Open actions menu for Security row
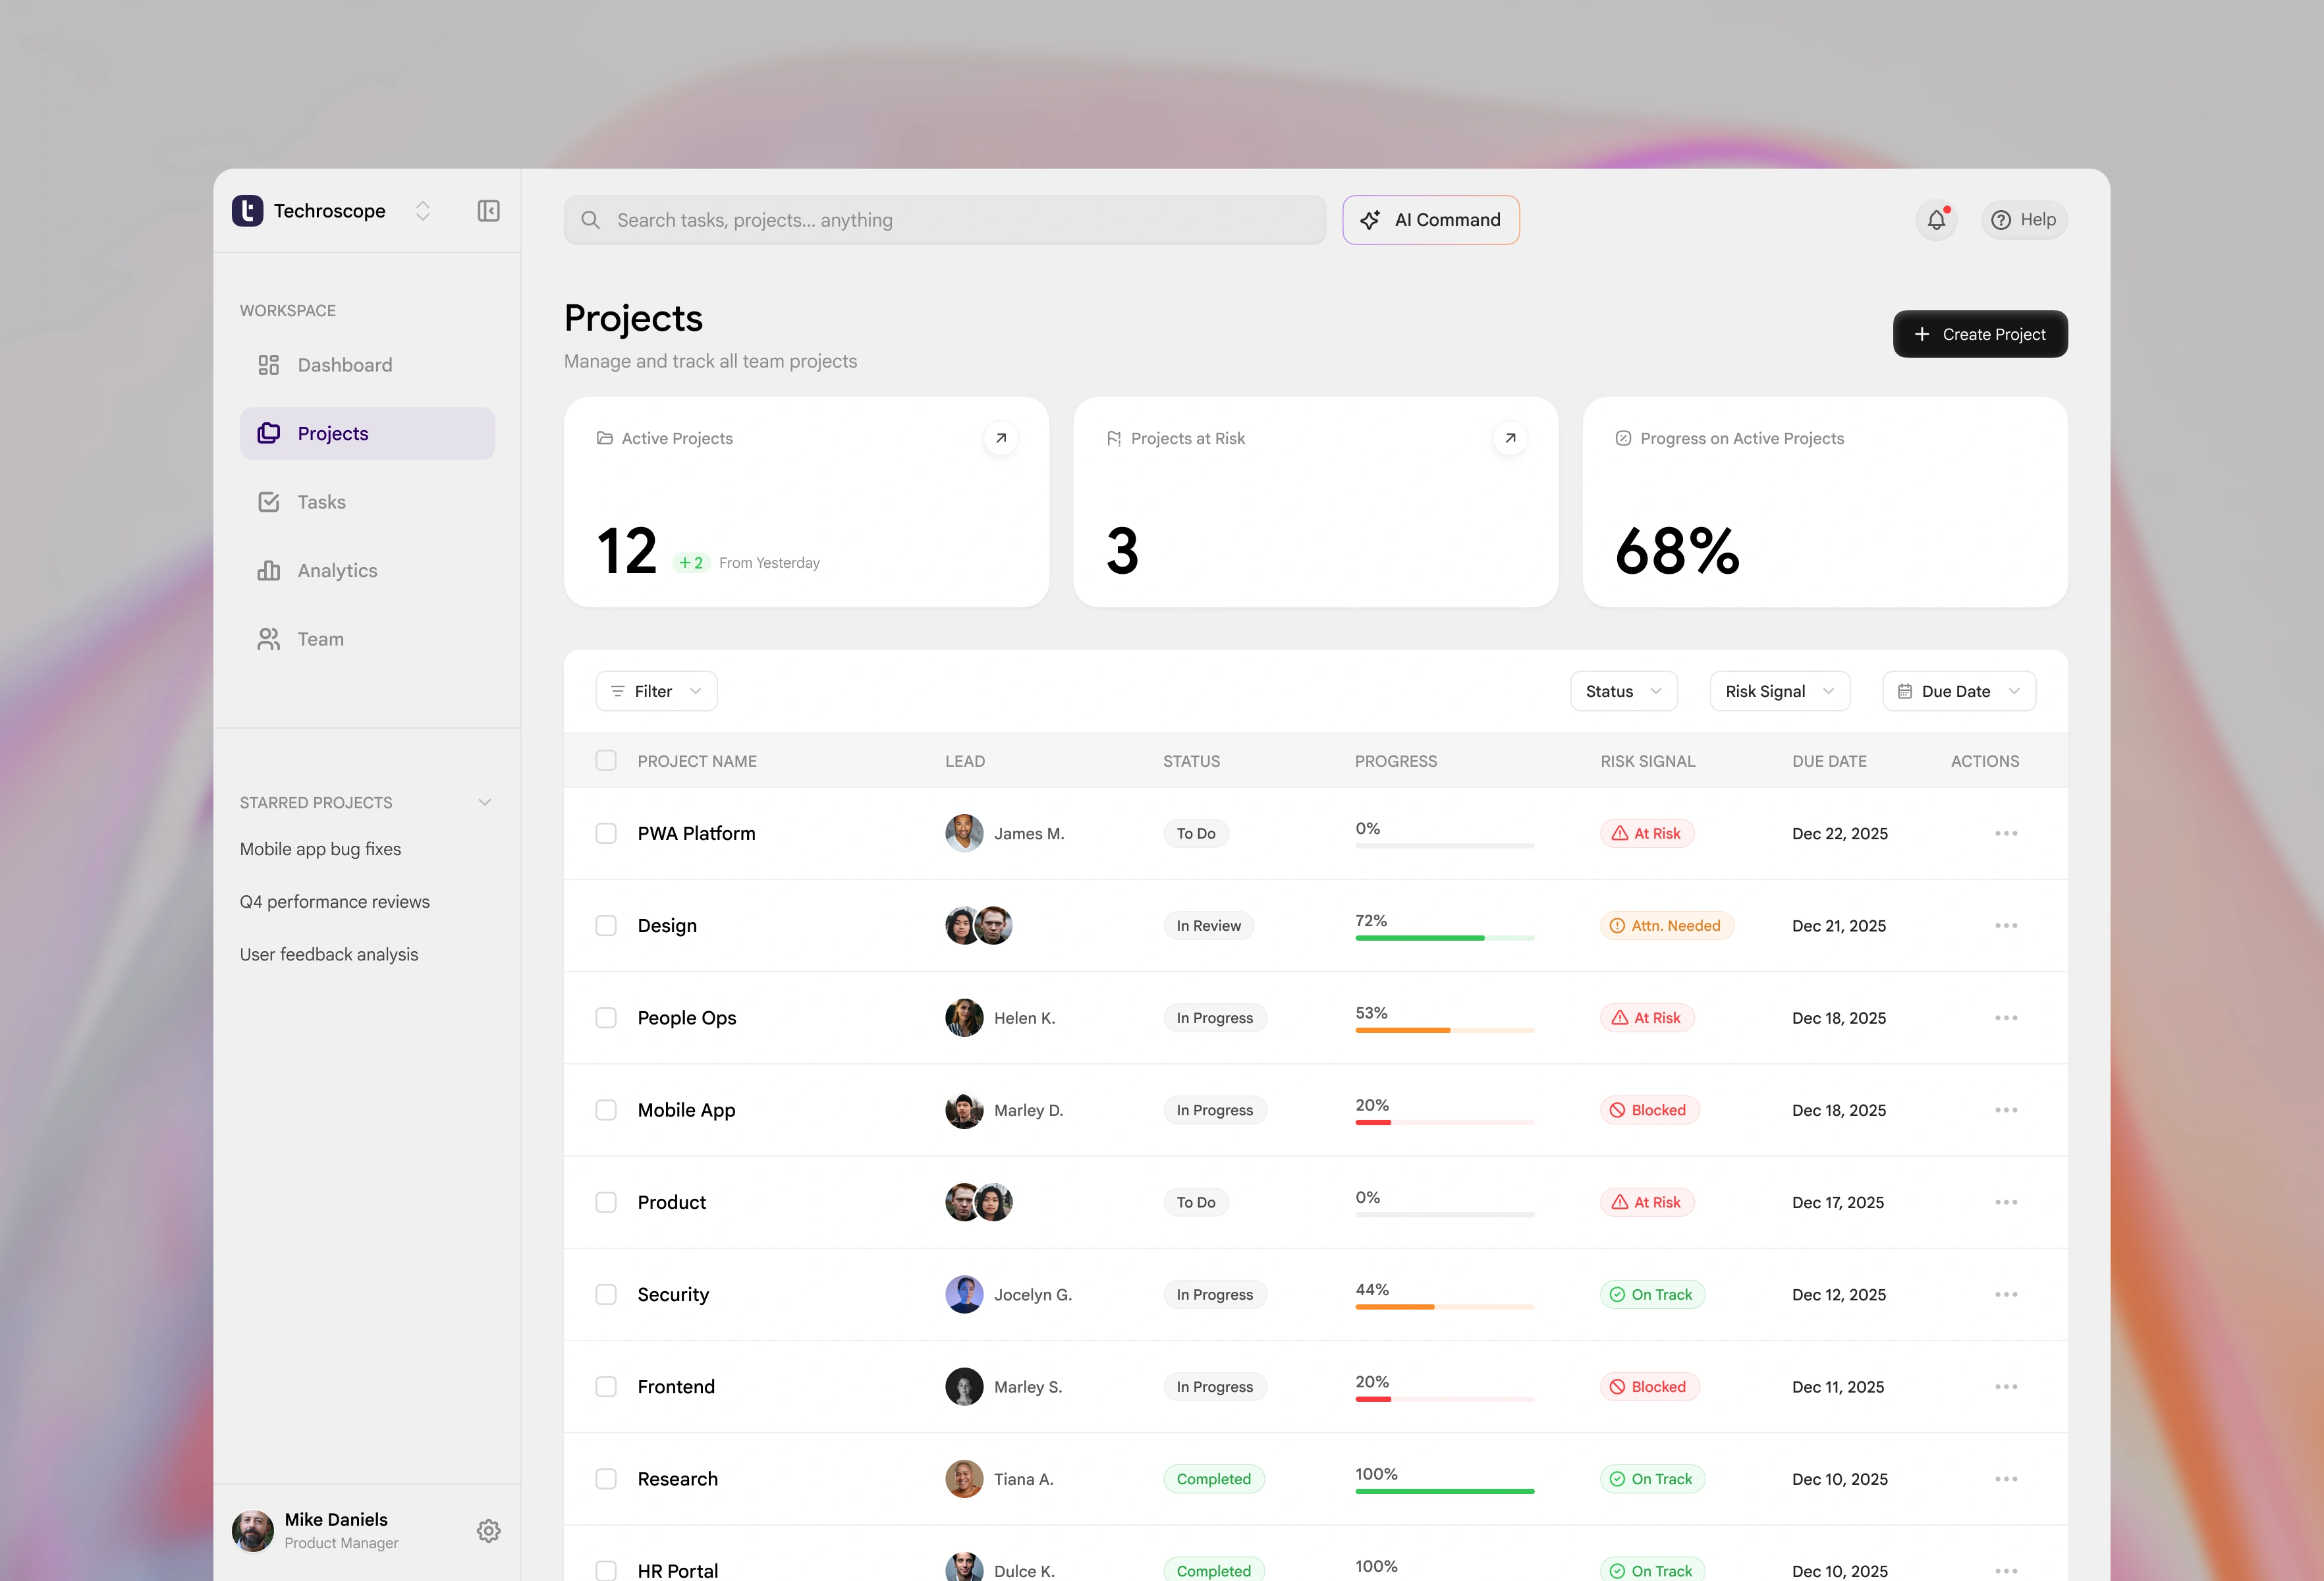 [2005, 1294]
